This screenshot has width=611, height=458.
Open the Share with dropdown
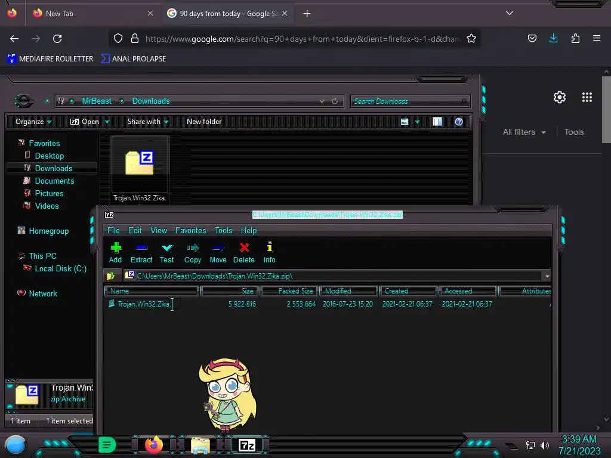point(148,122)
